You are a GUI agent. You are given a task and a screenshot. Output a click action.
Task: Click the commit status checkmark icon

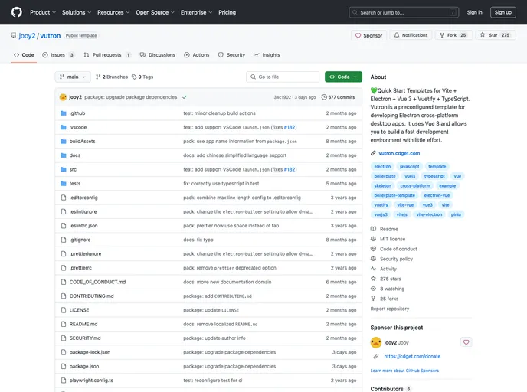pos(185,97)
